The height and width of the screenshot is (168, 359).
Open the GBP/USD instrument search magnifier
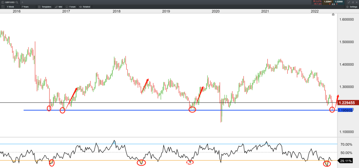click(x=17, y=2)
